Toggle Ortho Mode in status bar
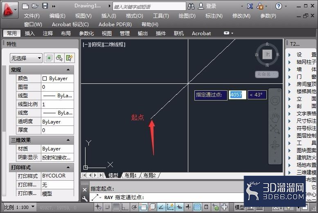This screenshot has height=213, width=318. coord(125,207)
